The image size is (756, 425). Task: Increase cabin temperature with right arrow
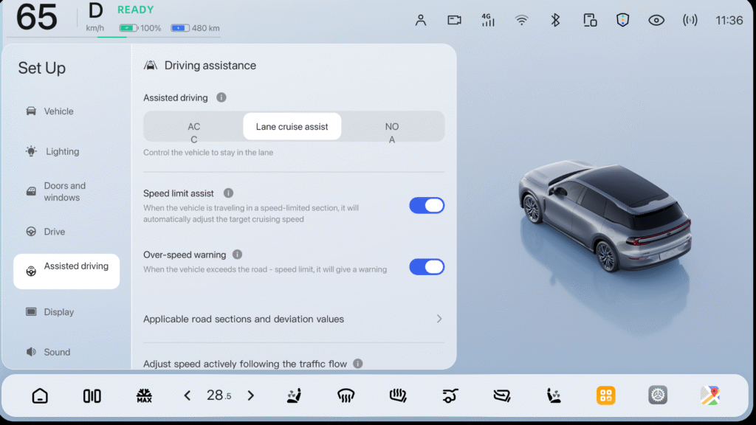(x=251, y=395)
